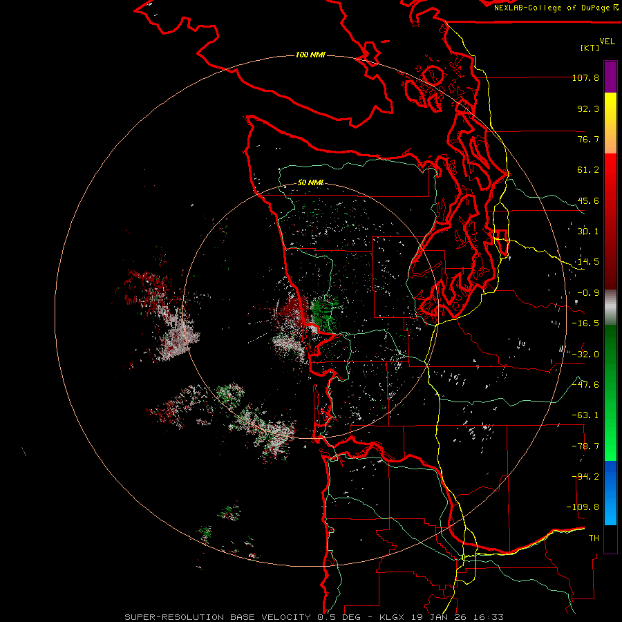Click the Super-Resolution Base Velocity caption
The width and height of the screenshot is (622, 622).
(314, 617)
